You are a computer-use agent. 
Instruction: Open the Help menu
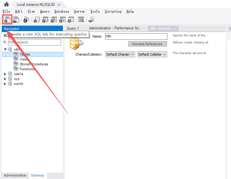pyautogui.click(x=130, y=11)
